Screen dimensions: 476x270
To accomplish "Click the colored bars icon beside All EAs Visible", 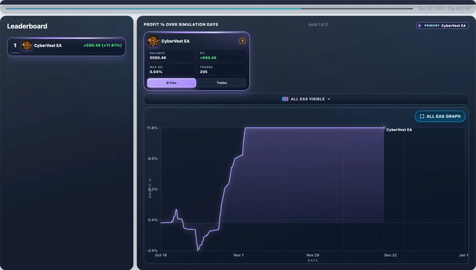I will (x=285, y=99).
